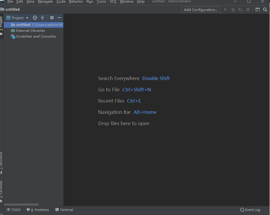
Task: Open Project panel settings gear
Action: coord(52,18)
